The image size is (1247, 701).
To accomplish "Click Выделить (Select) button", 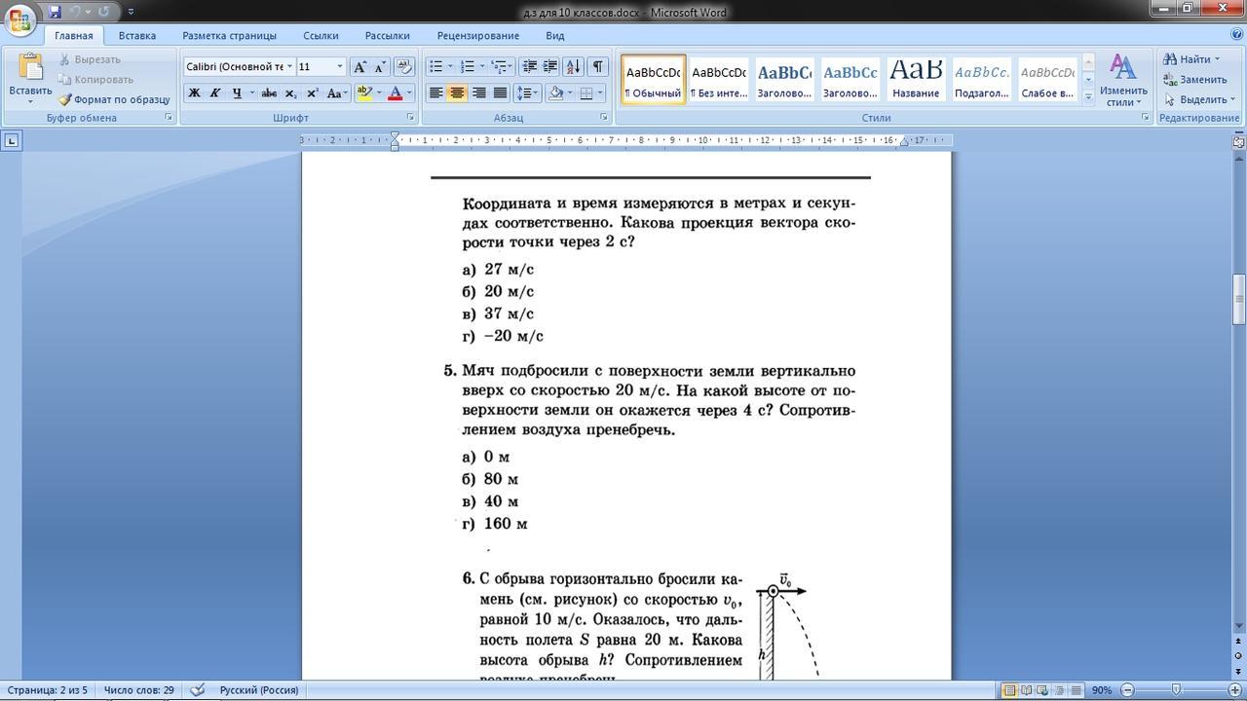I will pyautogui.click(x=1198, y=99).
